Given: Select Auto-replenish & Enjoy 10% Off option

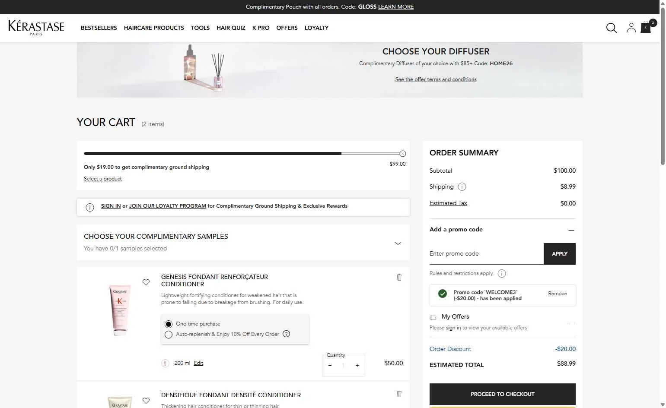Looking at the screenshot, I should (169, 335).
